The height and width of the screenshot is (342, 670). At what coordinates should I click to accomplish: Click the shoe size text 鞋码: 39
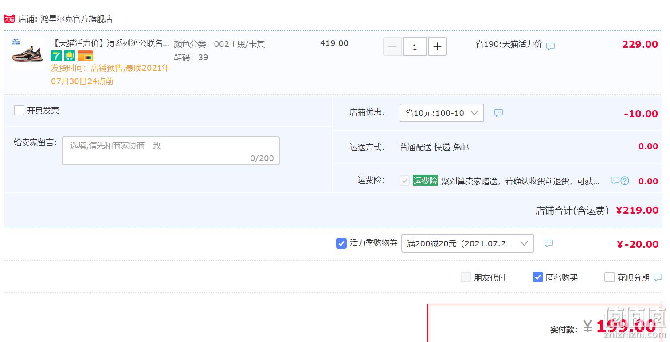tap(191, 58)
